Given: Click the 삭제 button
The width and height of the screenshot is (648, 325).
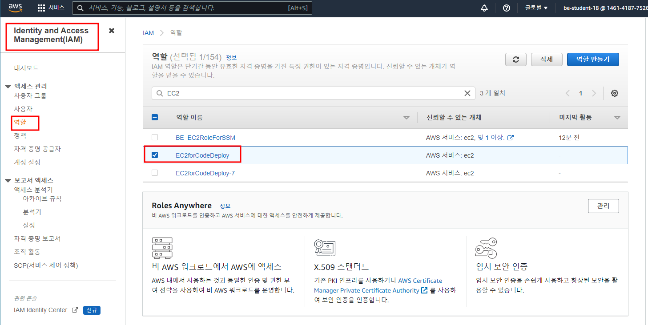Looking at the screenshot, I should (547, 59).
